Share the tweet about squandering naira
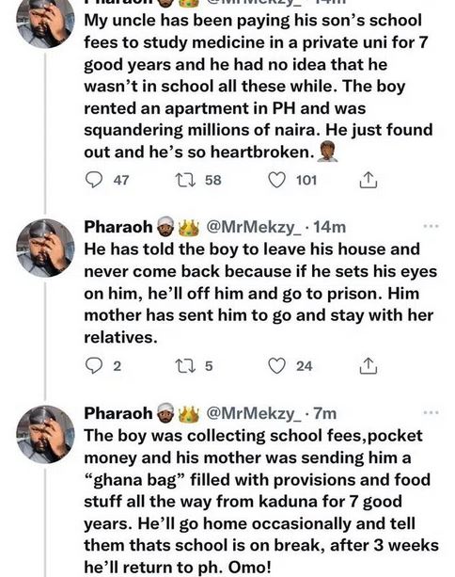Screen dimensions: 455x577 click(368, 180)
